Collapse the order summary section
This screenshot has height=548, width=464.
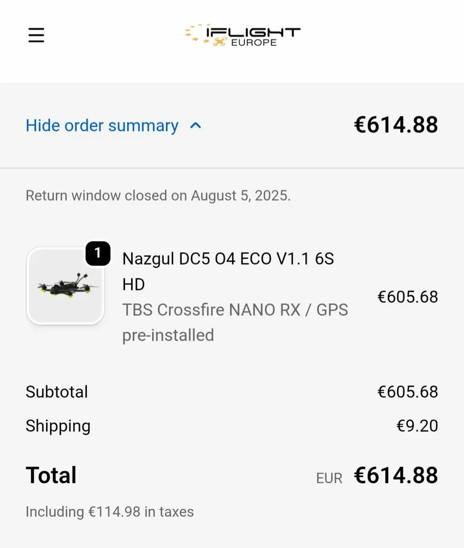(x=102, y=126)
